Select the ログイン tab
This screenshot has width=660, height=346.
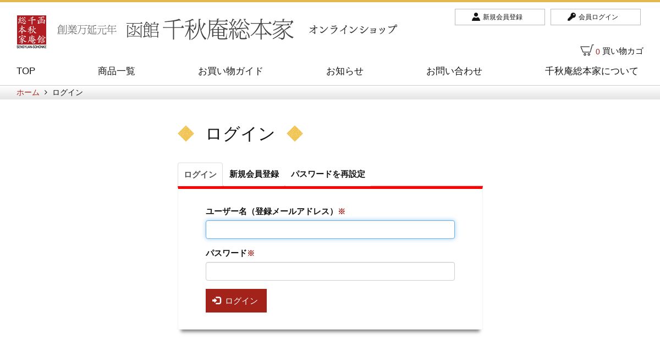[200, 175]
